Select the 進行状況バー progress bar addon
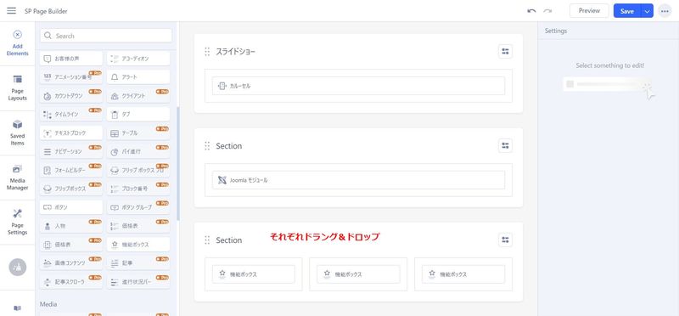Image resolution: width=679 pixels, height=316 pixels. click(x=138, y=282)
